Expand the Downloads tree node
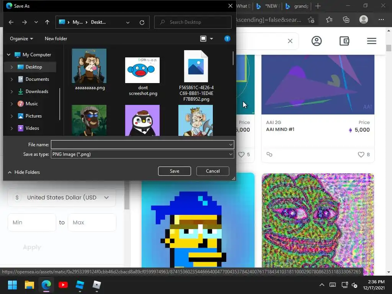 pyautogui.click(x=11, y=91)
